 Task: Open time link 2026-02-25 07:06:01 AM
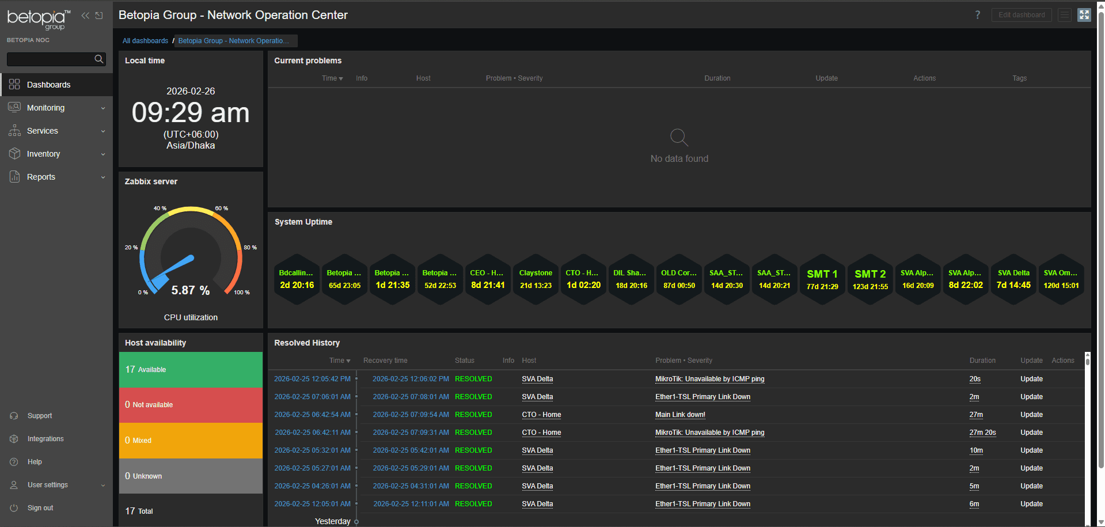click(312, 397)
